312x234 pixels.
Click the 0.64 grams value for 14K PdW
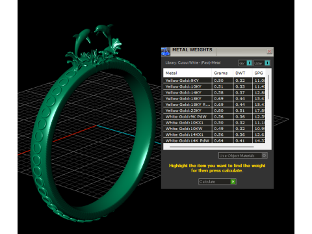click(218, 140)
